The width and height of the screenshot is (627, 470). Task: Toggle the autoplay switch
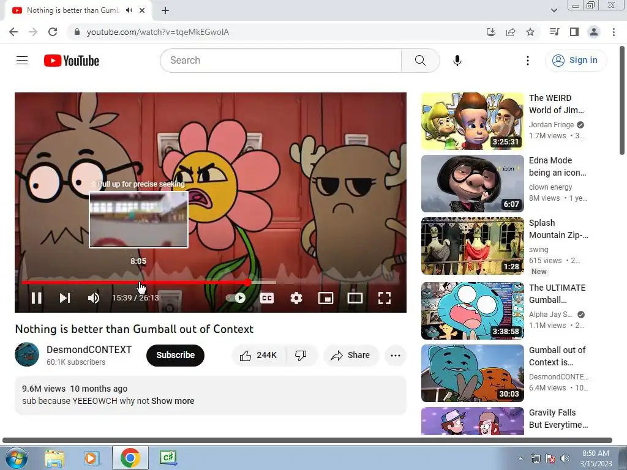point(236,298)
